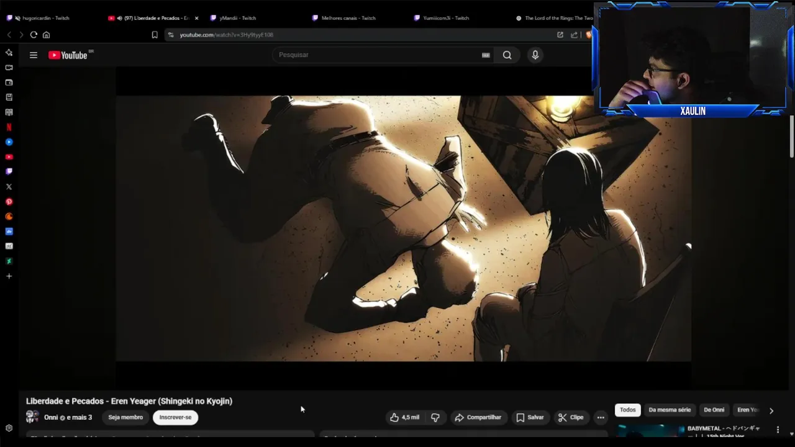The height and width of the screenshot is (447, 795).
Task: Add a new sidebar item with plus
Action: click(9, 276)
